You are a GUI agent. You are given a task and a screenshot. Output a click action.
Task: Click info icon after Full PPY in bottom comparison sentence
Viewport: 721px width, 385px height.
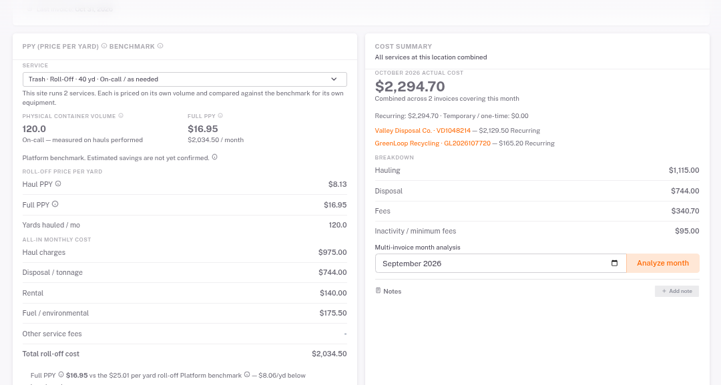pos(61,374)
